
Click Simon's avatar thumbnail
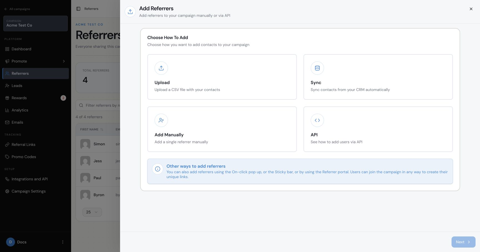click(x=85, y=144)
